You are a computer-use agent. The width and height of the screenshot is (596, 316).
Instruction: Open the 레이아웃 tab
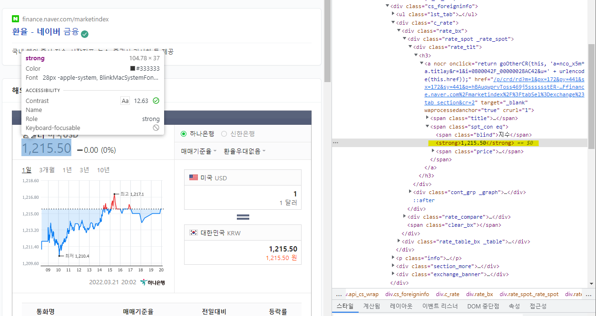point(402,307)
